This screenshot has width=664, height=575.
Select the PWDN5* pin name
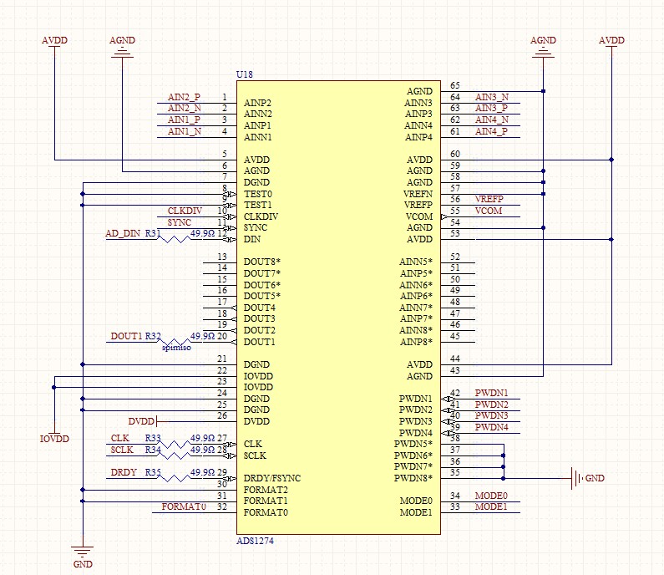413,444
